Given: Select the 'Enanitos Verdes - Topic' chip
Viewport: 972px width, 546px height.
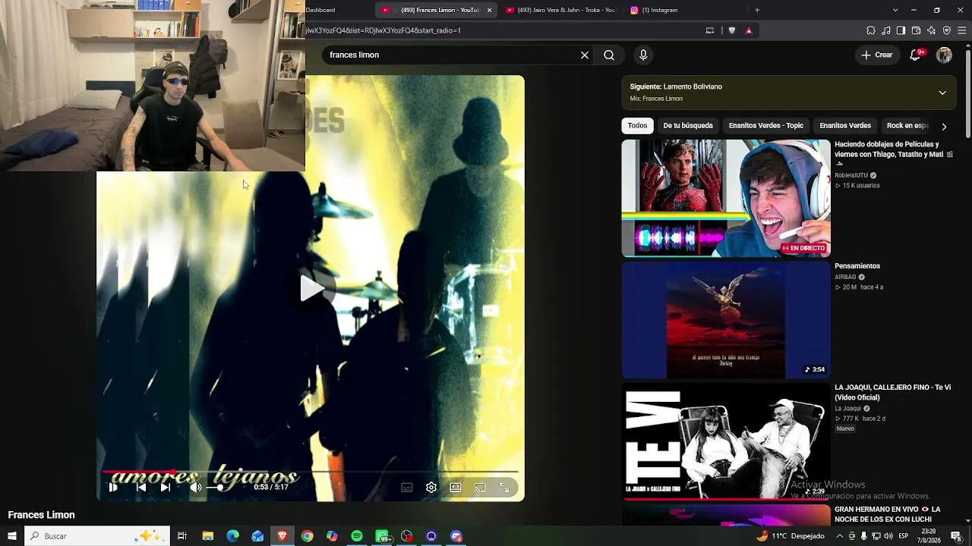Looking at the screenshot, I should [766, 126].
